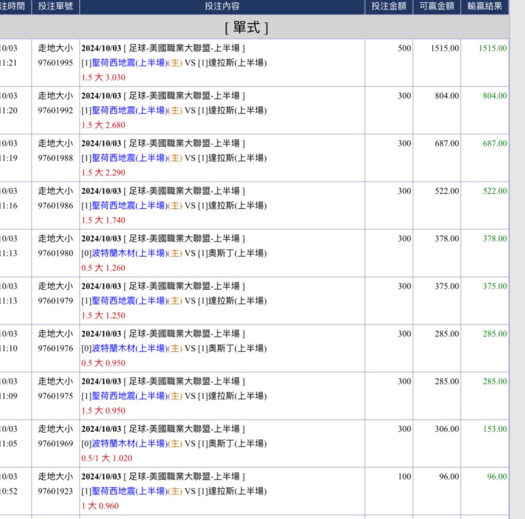This screenshot has height=519, width=525.
Task: Select bet number 97601980
Action: click(55, 253)
